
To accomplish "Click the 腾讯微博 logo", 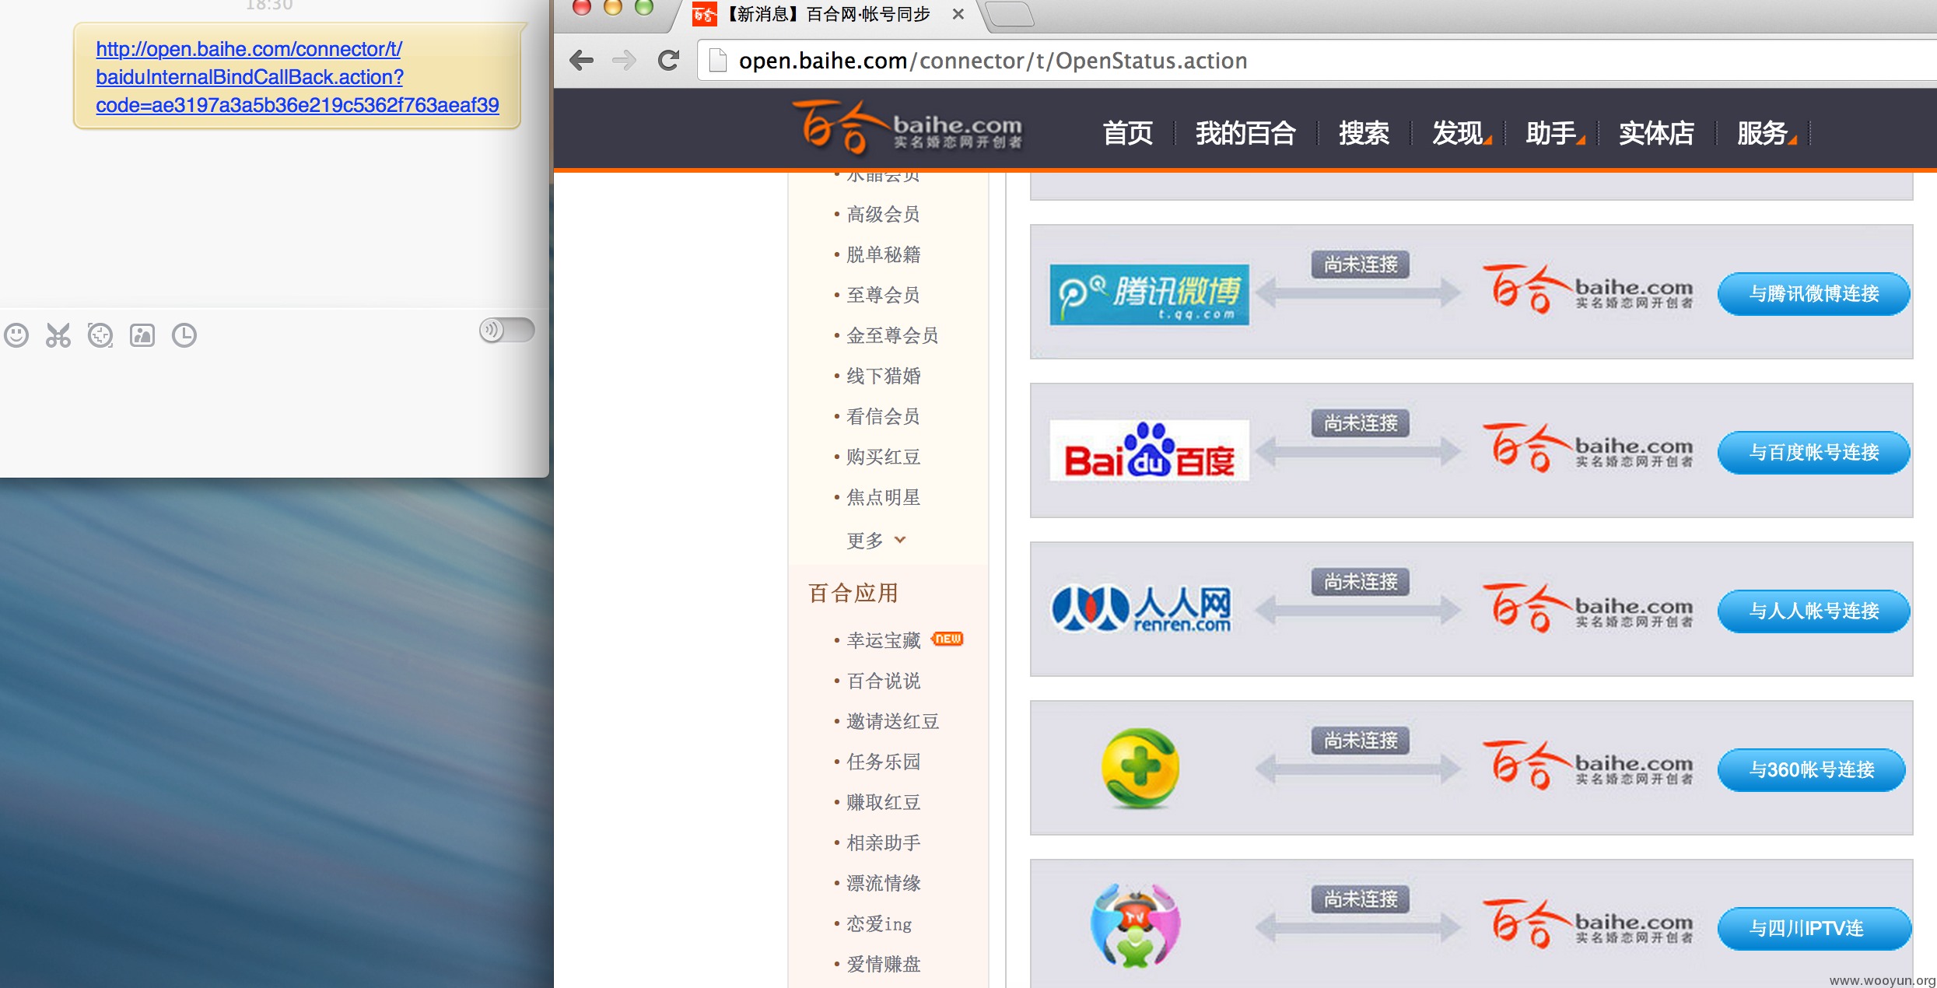I will [x=1149, y=294].
